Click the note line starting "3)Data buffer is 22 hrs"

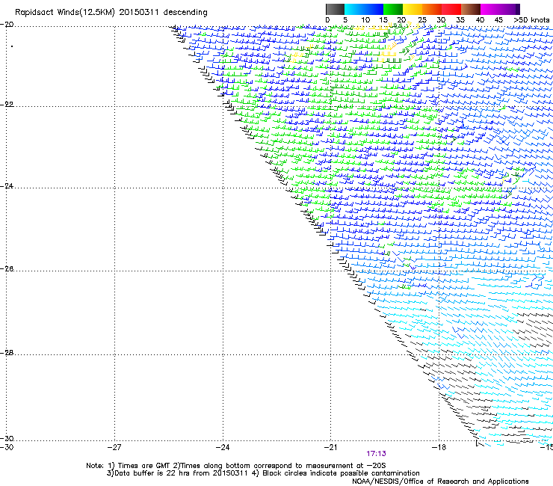[263, 473]
